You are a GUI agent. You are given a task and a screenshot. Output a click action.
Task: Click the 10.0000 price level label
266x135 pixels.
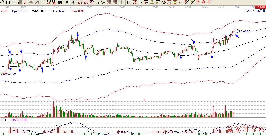coord(244,31)
